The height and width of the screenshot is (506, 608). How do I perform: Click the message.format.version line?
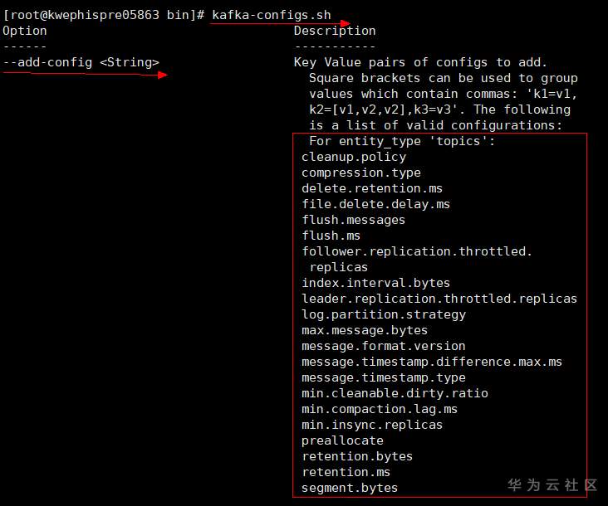[384, 346]
